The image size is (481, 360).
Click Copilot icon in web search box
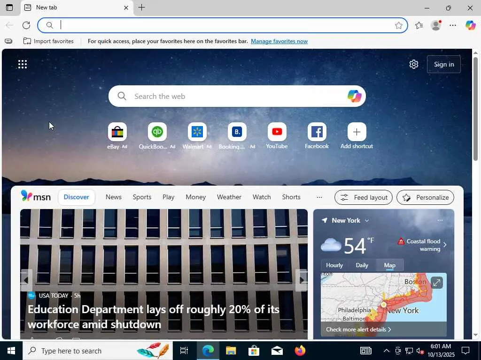pyautogui.click(x=354, y=96)
